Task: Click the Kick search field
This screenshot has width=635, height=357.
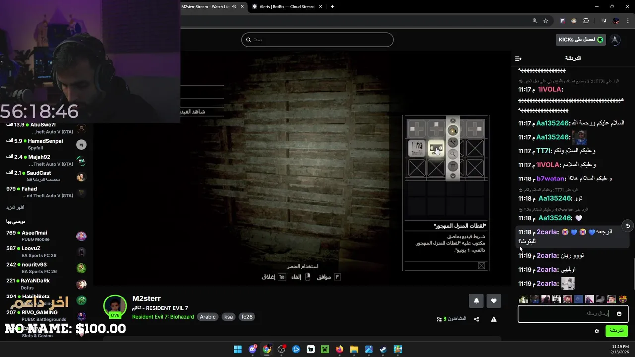Action: pyautogui.click(x=317, y=40)
